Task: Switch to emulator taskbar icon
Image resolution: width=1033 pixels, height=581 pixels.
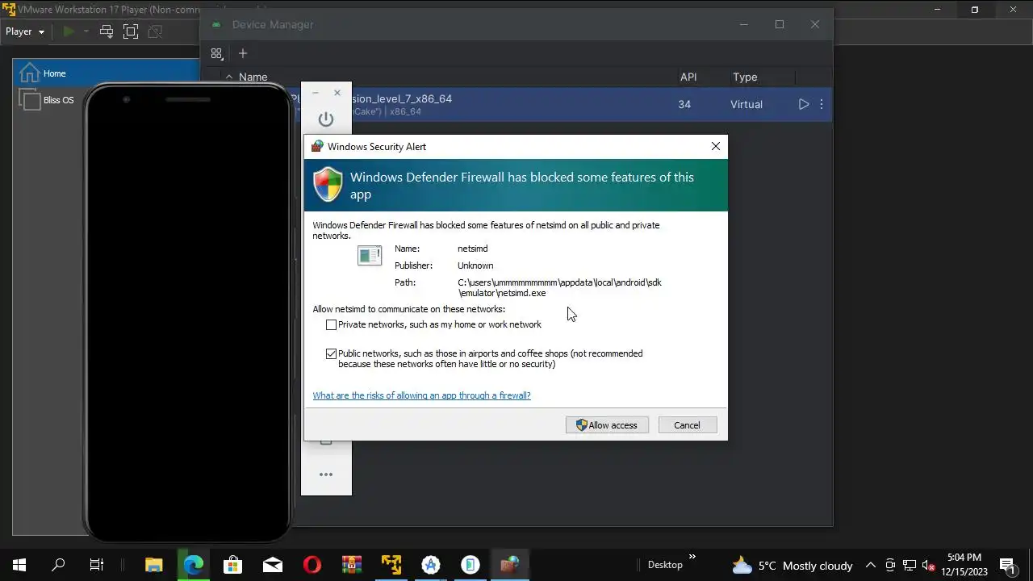Action: 470,565
